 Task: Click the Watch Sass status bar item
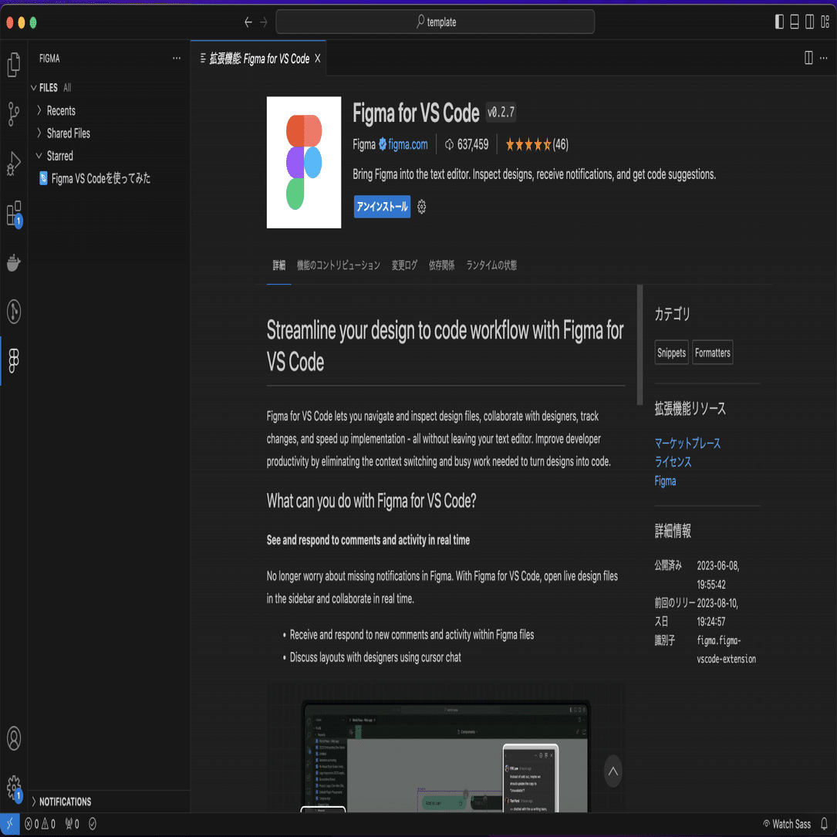pos(787,824)
